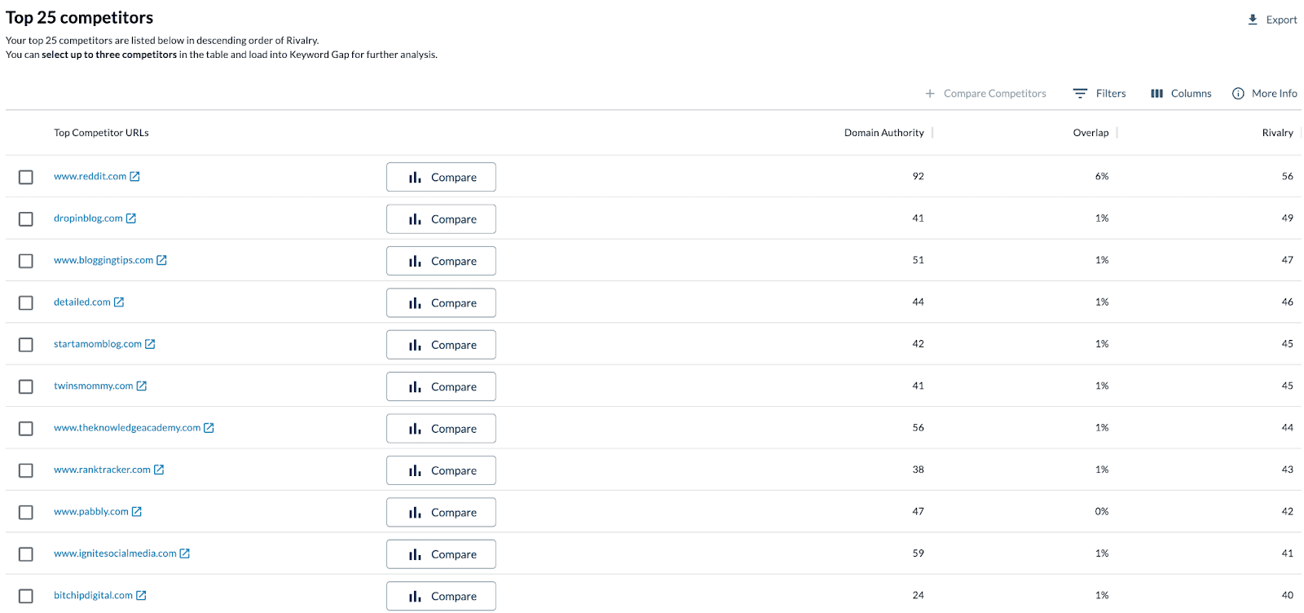1304x613 pixels.
Task: Open the www.theknowledgeacademy.com link
Action: pos(127,428)
